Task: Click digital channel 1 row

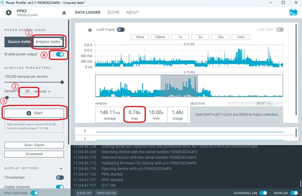Action: pyautogui.click(x=185, y=138)
